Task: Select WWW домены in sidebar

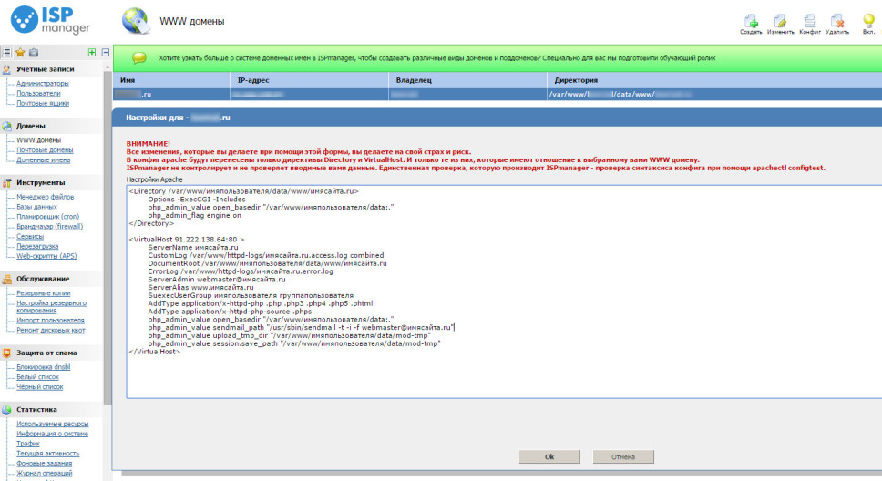Action: (x=39, y=140)
